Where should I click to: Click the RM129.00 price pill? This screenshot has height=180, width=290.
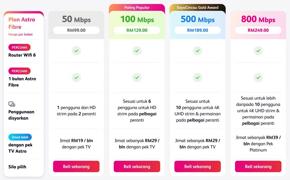click(137, 30)
